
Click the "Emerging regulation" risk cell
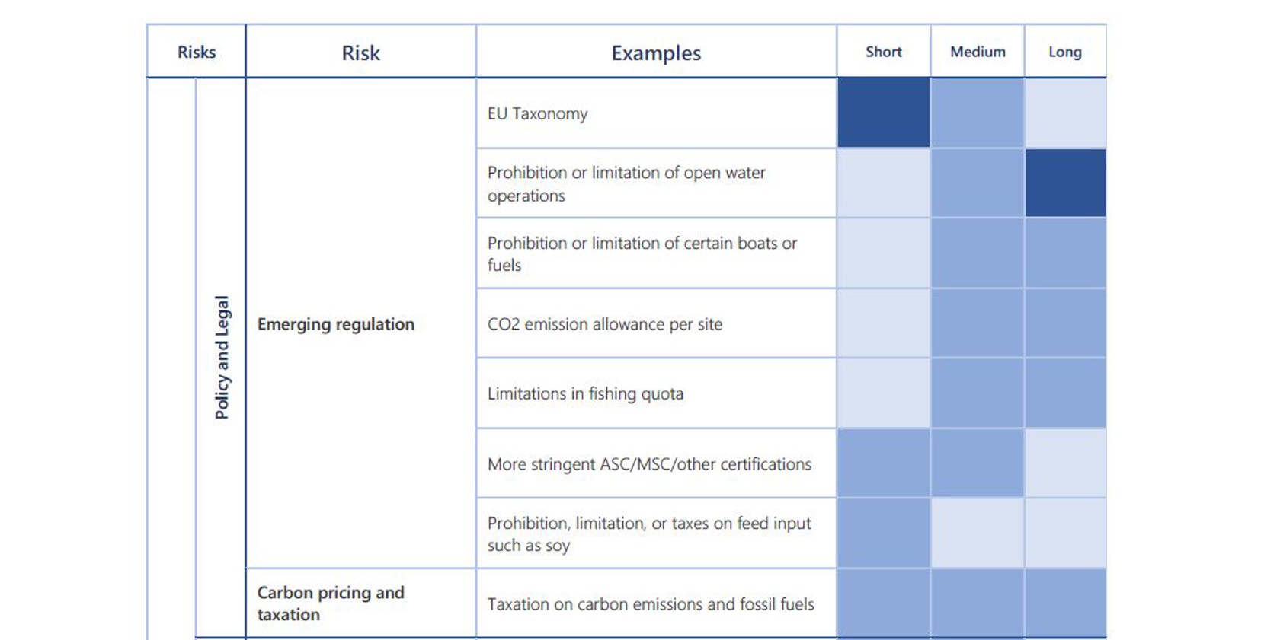tap(336, 324)
